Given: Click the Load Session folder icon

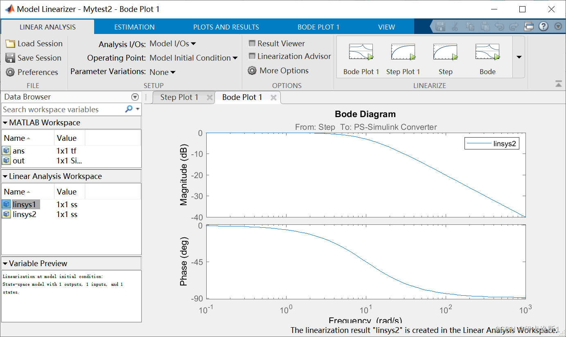Looking at the screenshot, I should tap(10, 44).
